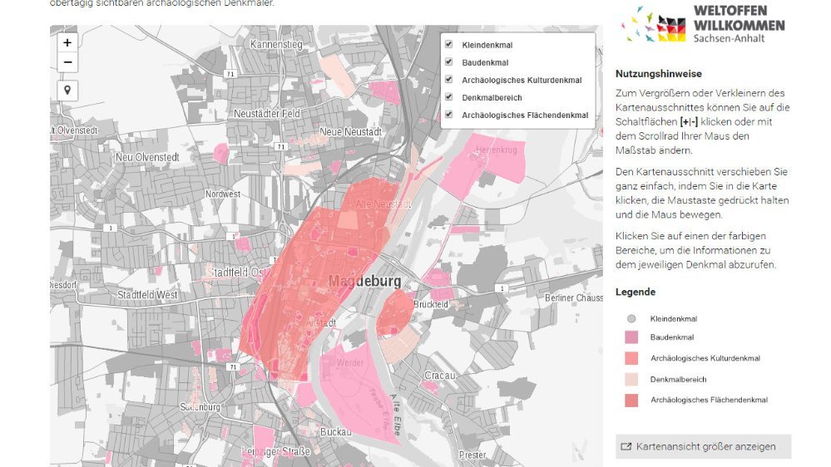This screenshot has height=467, width=831.
Task: Click the Legende heading
Action: coord(636,292)
